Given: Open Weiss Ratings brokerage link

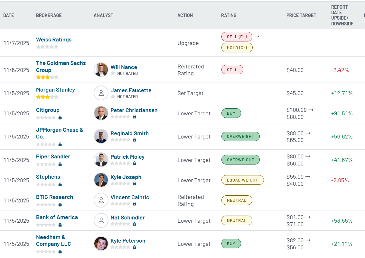Looking at the screenshot, I should point(53,40).
